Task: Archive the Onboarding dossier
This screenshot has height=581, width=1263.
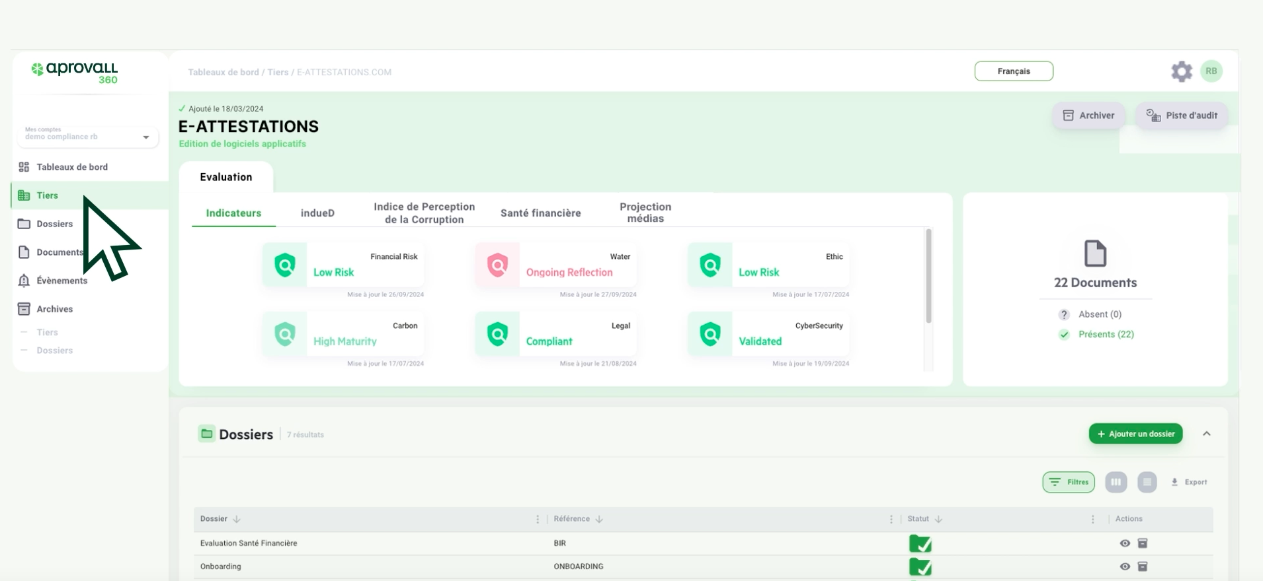Action: click(1142, 566)
